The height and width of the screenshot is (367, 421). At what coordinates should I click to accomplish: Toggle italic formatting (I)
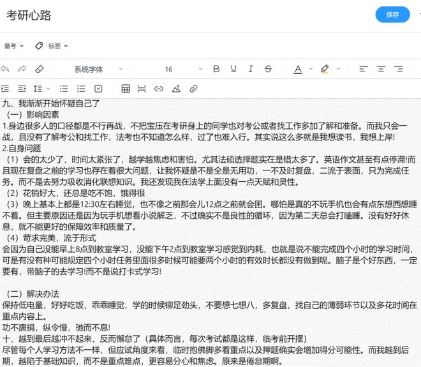[251, 69]
